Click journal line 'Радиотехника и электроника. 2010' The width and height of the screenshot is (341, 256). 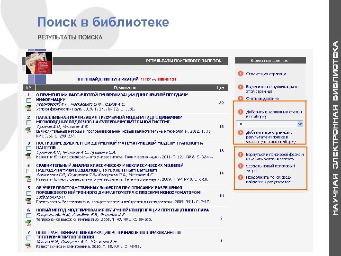click(88, 247)
